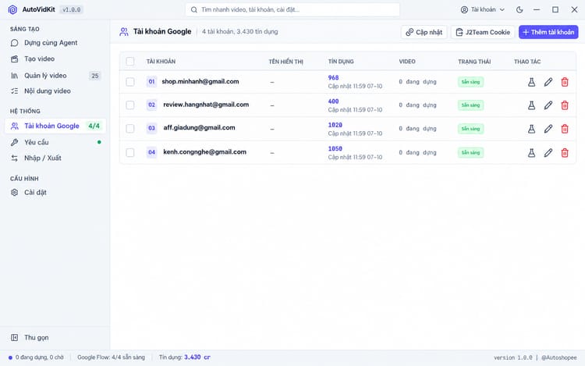Check the kenh.congnghe@gmail.com row checkbox
585x366 pixels.
pos(129,153)
